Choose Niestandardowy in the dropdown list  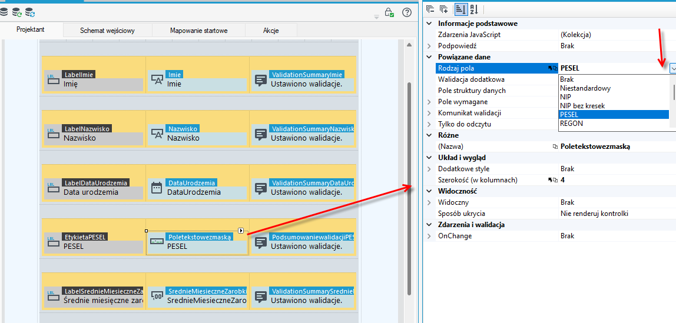click(614, 88)
